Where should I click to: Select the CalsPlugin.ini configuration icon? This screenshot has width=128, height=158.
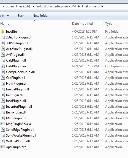[x=2, y=66]
